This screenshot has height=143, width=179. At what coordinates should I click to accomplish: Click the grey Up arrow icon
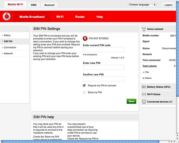coord(143,72)
